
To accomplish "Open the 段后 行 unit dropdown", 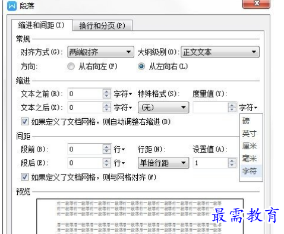I will [119, 163].
